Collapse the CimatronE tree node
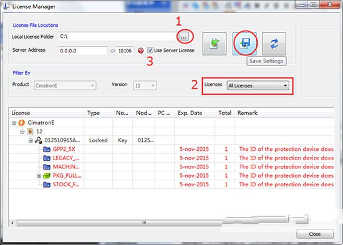The width and height of the screenshot is (343, 245). (14, 123)
